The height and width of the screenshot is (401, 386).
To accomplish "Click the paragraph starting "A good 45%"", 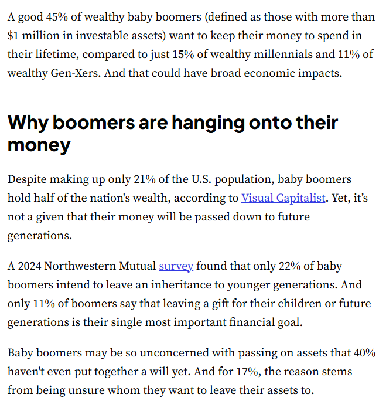I will click(191, 45).
